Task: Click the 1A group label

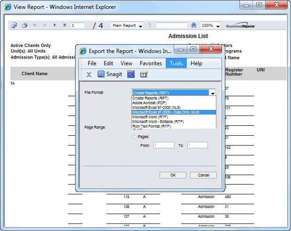Action: coord(12,83)
